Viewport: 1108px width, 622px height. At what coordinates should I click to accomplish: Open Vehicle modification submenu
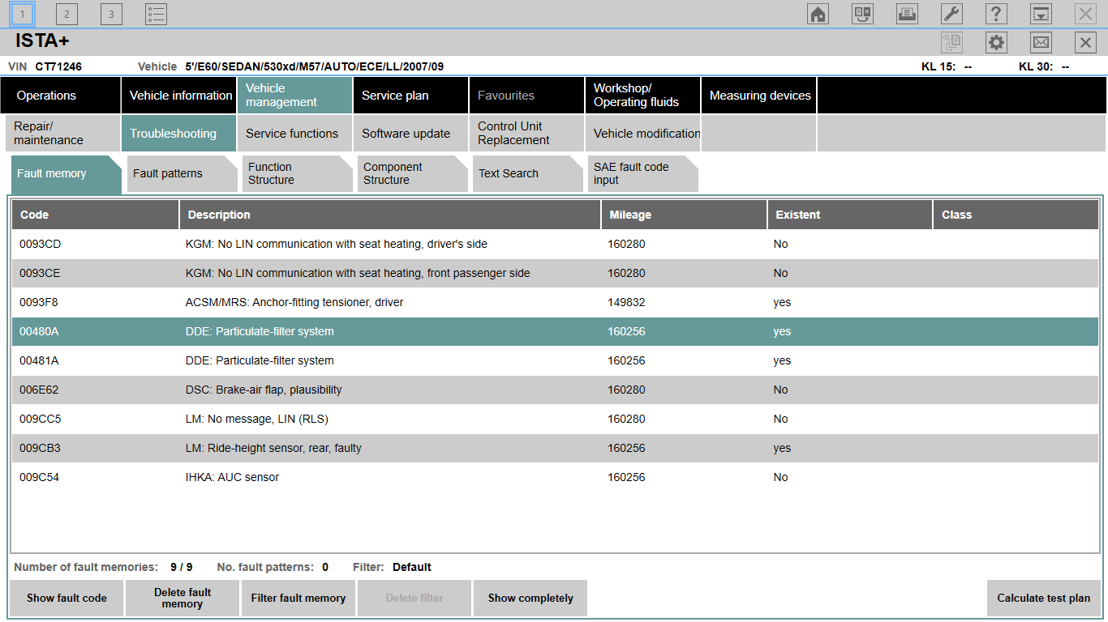(642, 133)
